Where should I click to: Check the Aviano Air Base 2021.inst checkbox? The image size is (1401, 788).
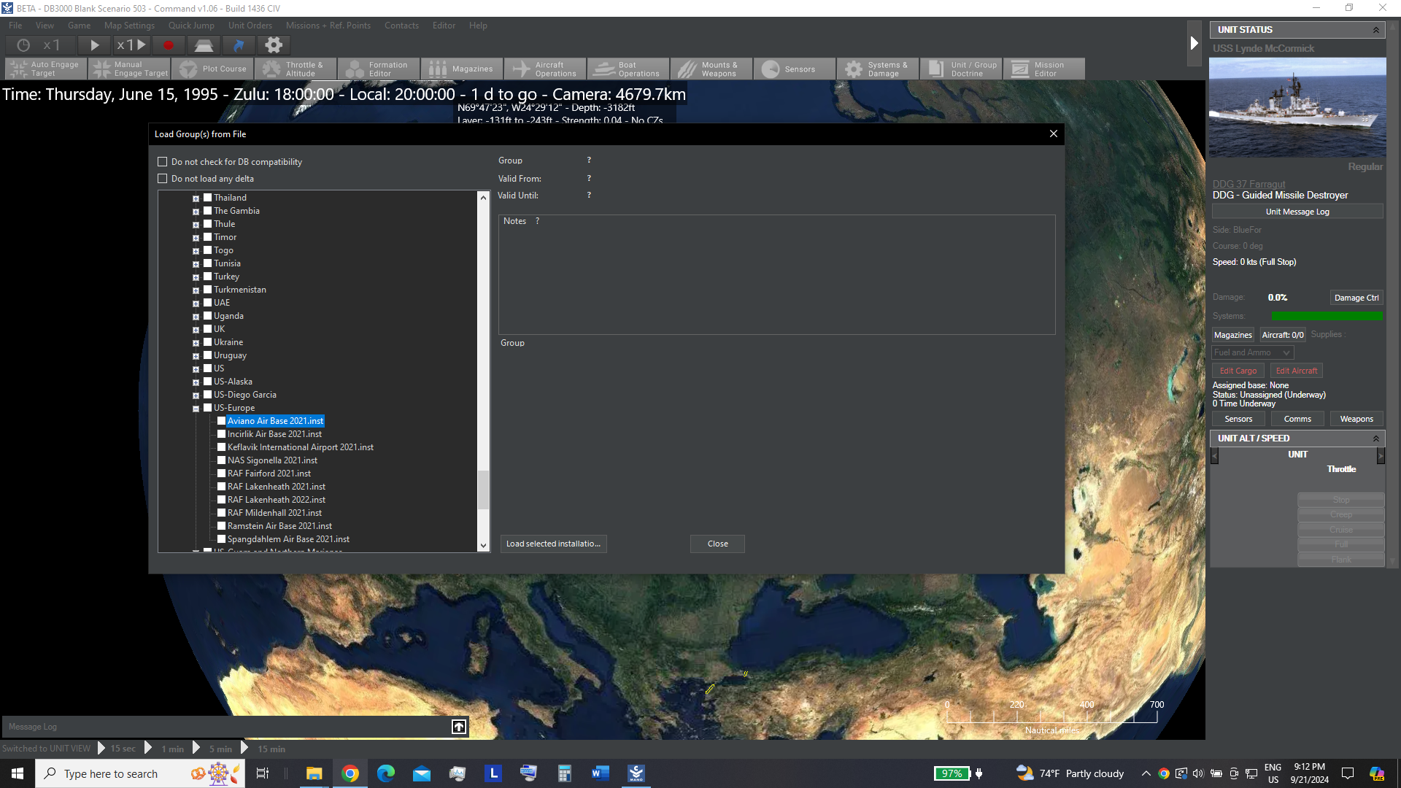[221, 421]
